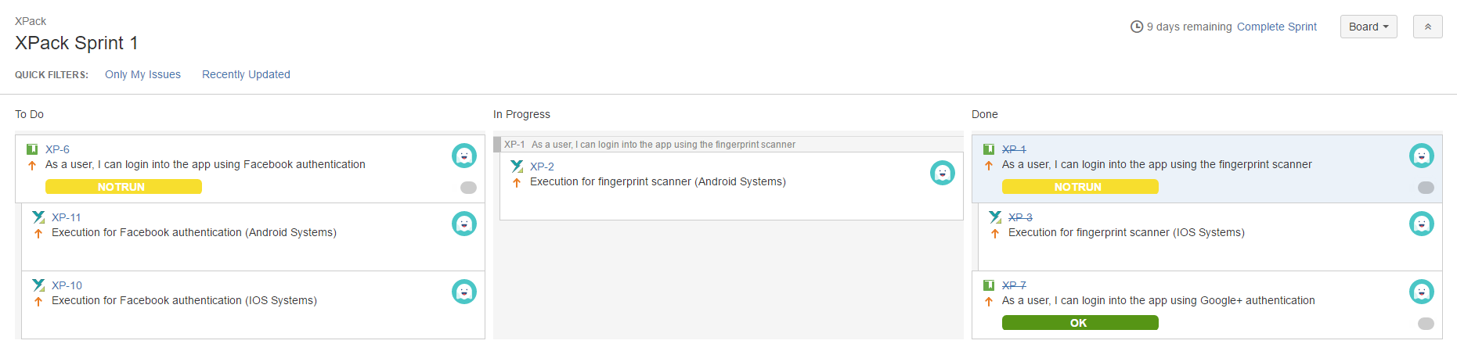Click the Xray execution icon next to XP-11
This screenshot has width=1457, height=362.
click(38, 217)
